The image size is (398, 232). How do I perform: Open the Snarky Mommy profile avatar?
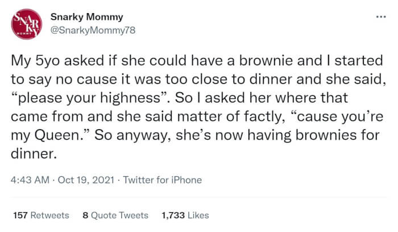pos(28,23)
